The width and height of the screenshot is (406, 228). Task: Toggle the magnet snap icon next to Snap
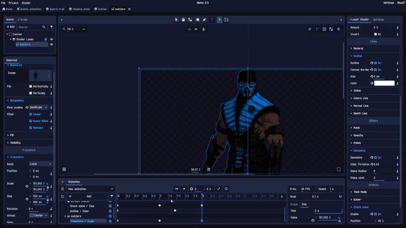tap(340, 196)
